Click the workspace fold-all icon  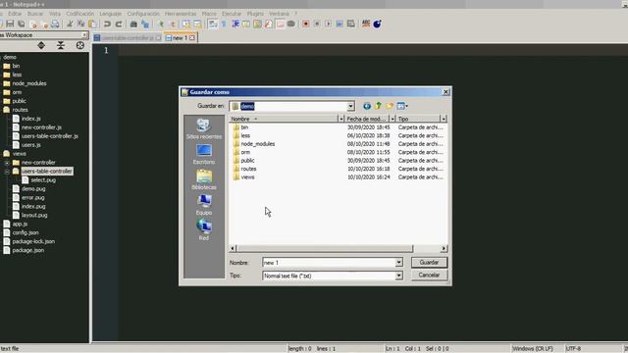coord(61,46)
